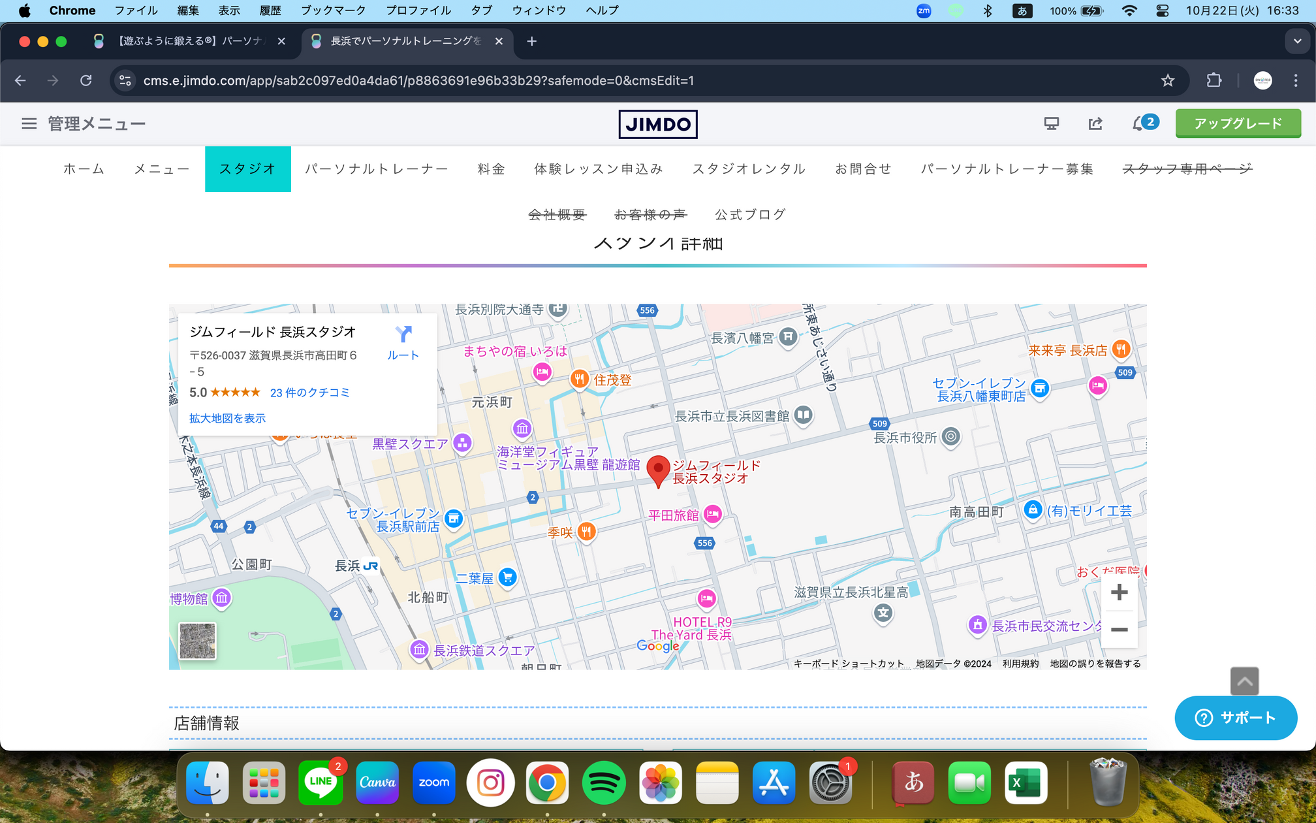Open the Chrome extensions puzzle icon
Image resolution: width=1316 pixels, height=823 pixels.
click(x=1214, y=80)
